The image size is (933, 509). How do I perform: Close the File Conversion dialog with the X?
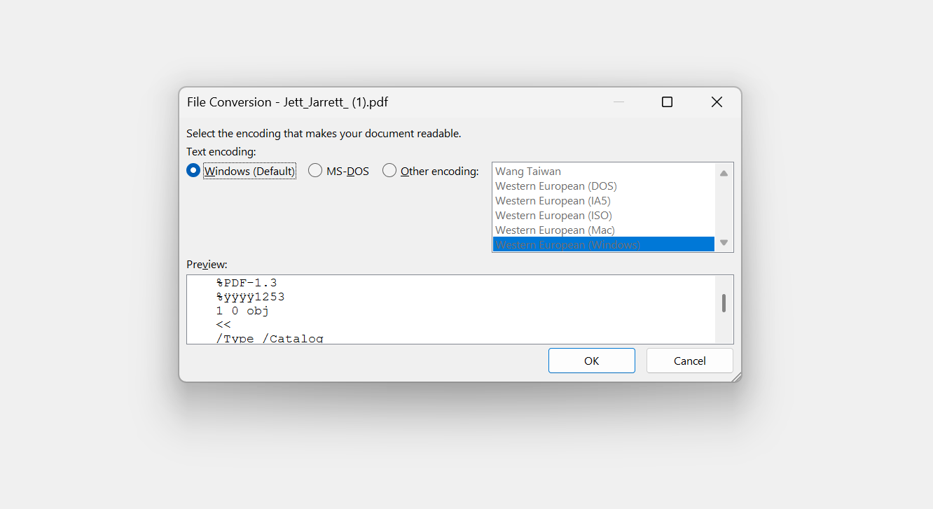tap(716, 102)
